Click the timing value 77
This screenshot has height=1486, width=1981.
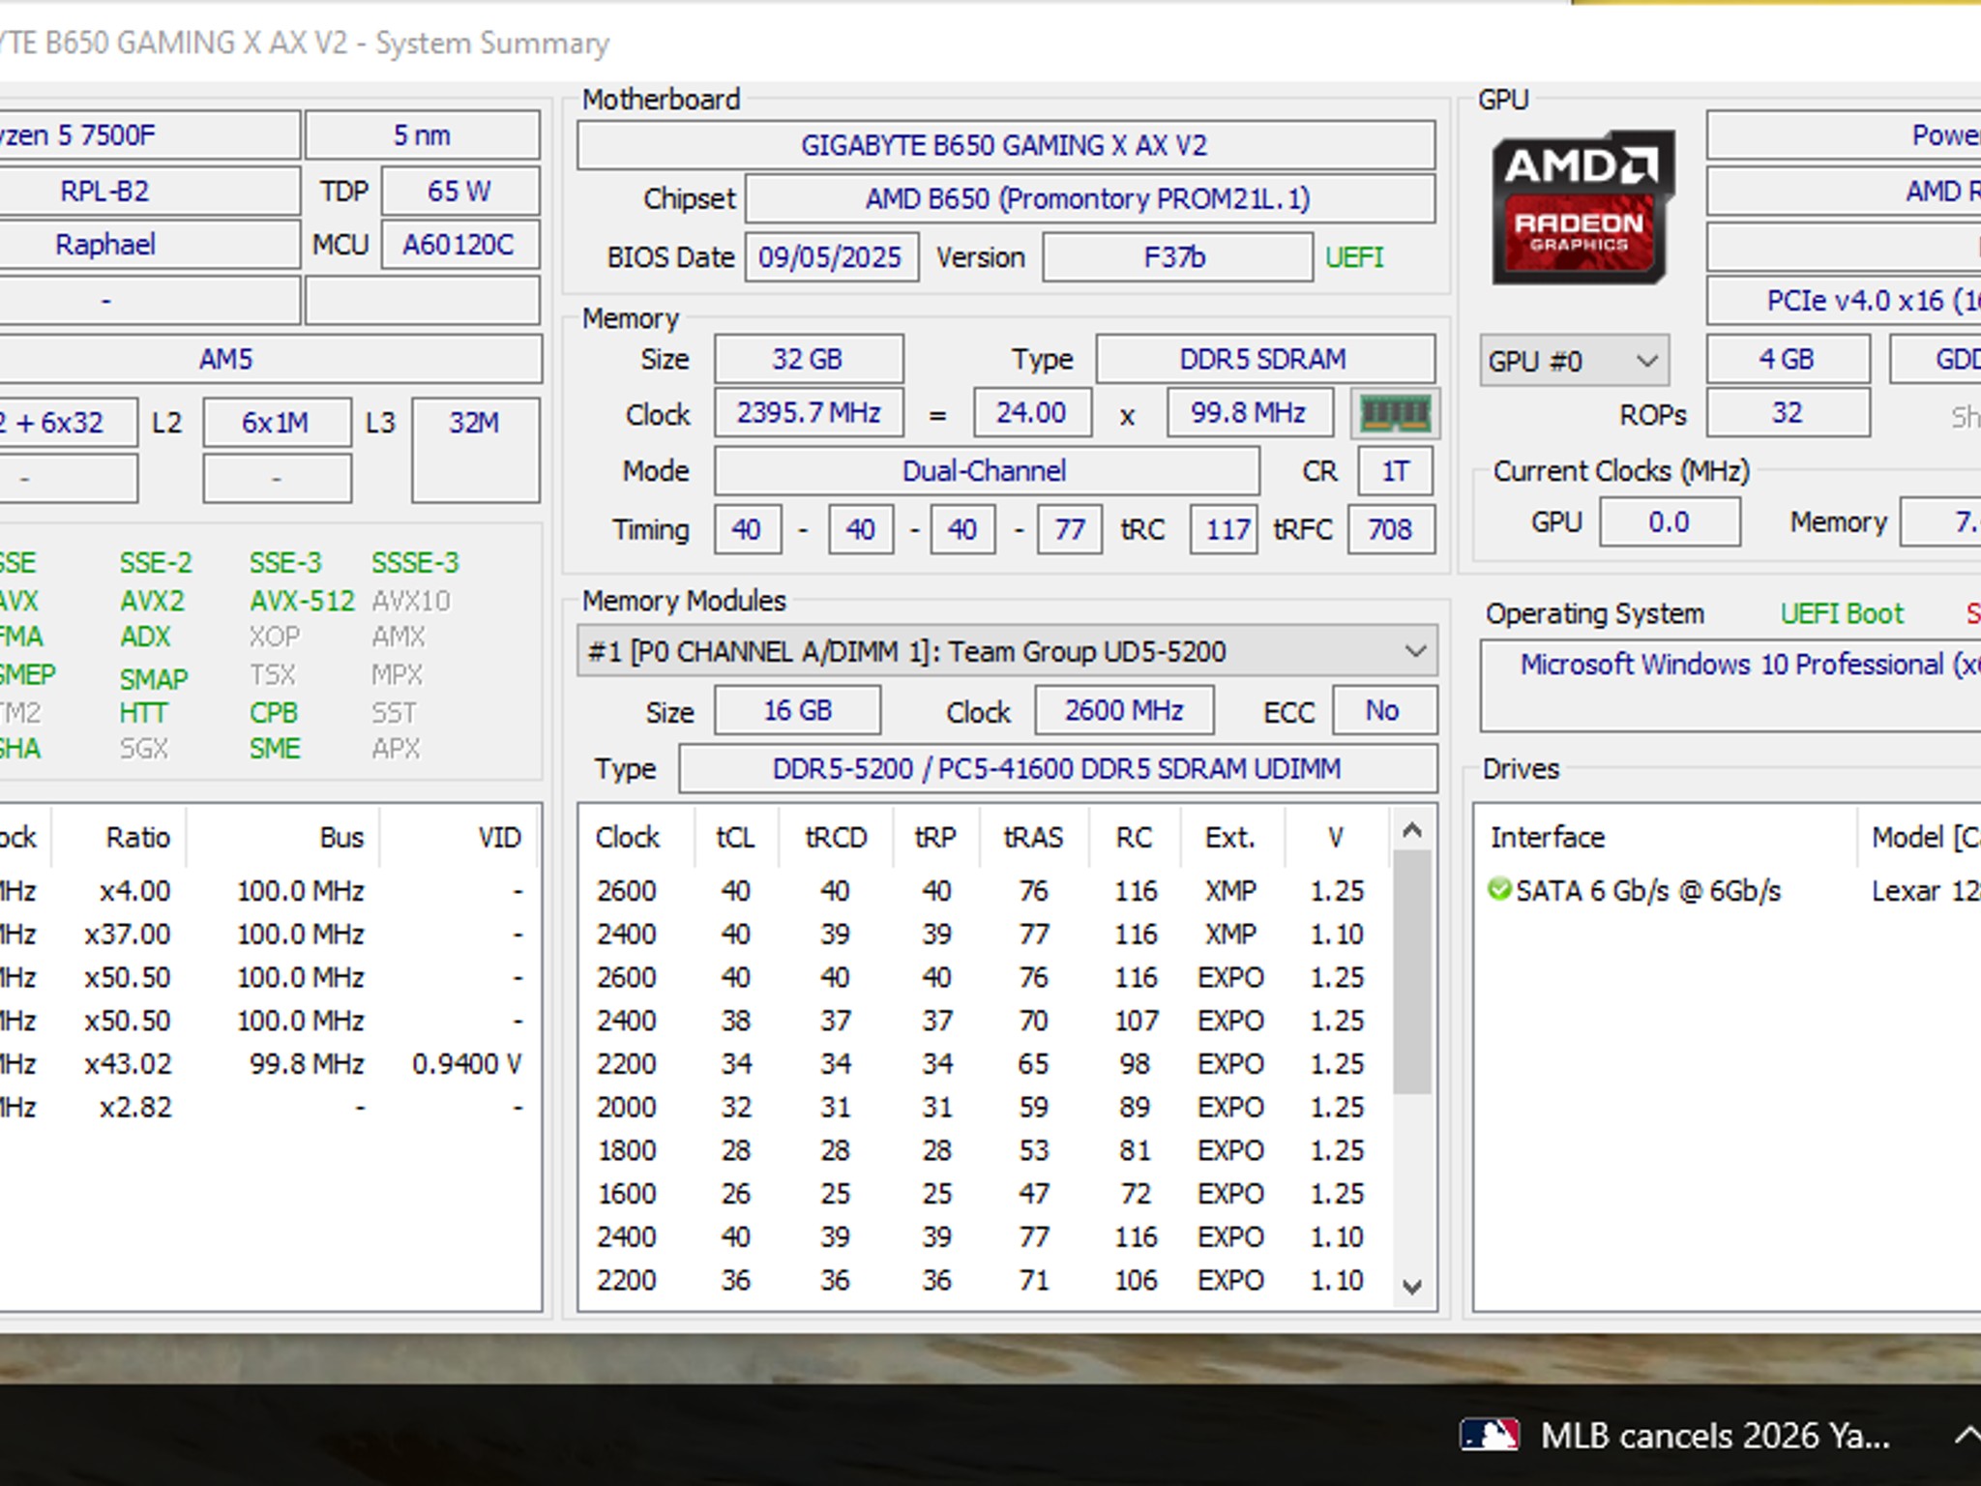(1070, 529)
